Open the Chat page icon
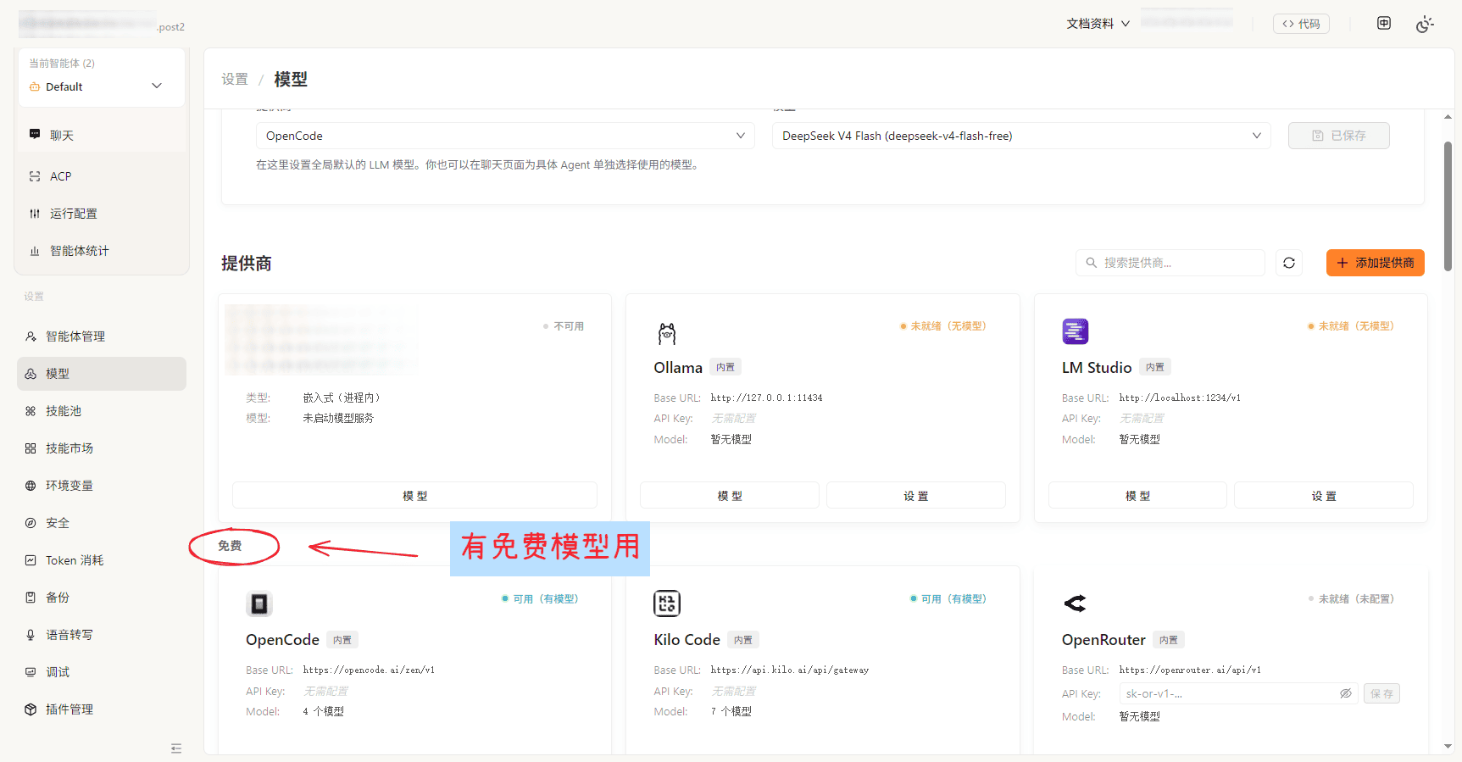Image resolution: width=1462 pixels, height=762 pixels. 35,135
